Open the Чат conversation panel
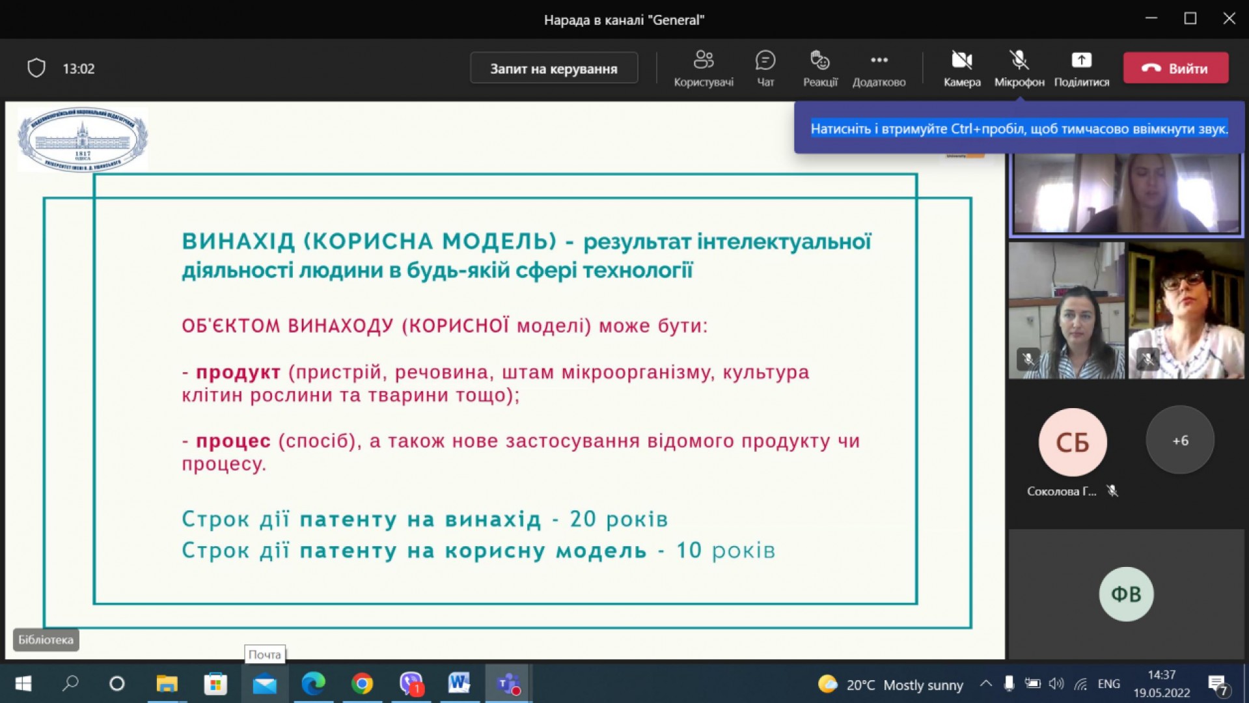 [765, 68]
